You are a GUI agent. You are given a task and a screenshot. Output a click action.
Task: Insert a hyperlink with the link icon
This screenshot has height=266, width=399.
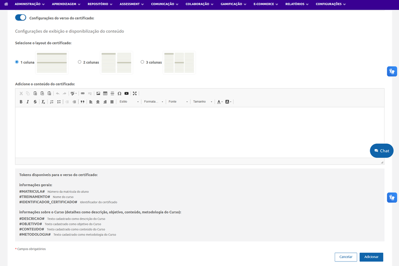tap(83, 94)
